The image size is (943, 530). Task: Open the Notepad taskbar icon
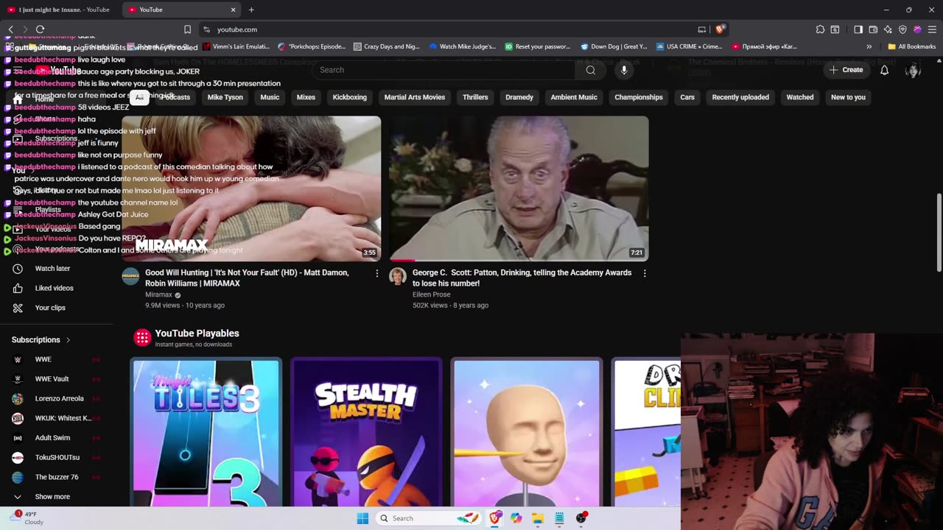(560, 518)
